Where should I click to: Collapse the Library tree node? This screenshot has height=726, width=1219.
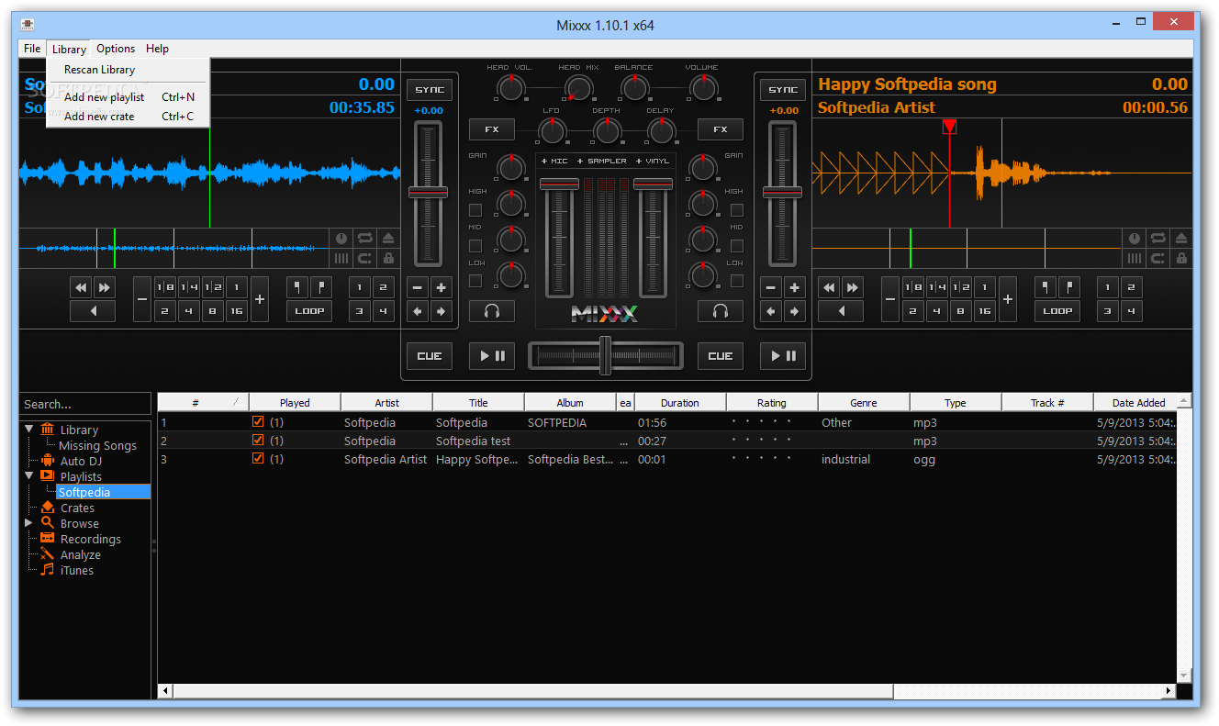[28, 429]
